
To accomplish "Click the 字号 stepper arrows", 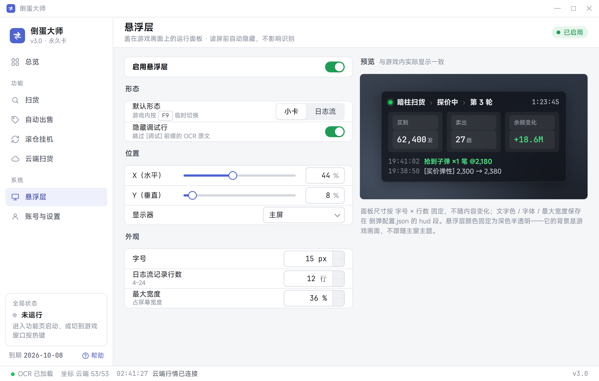I will pos(338,259).
